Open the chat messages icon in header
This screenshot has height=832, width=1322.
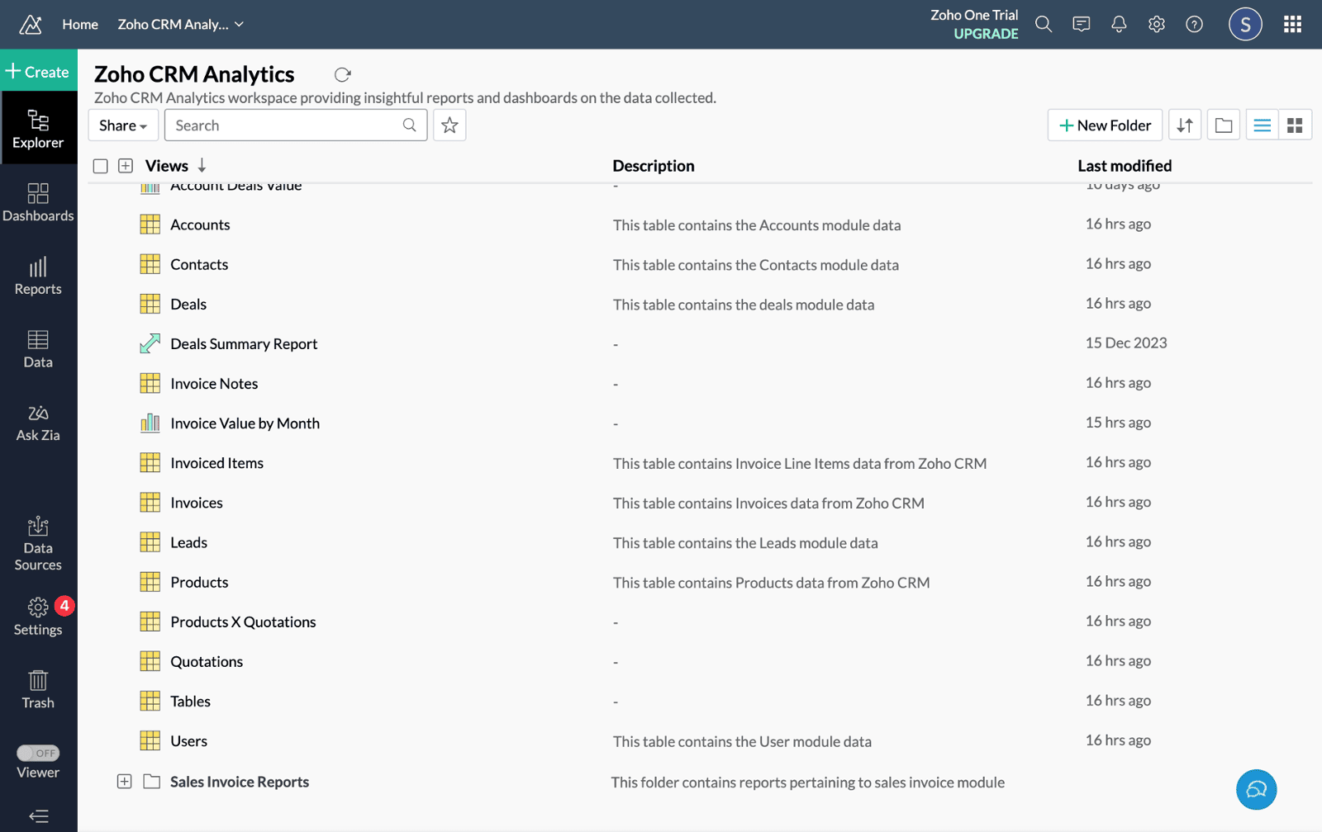click(1081, 24)
